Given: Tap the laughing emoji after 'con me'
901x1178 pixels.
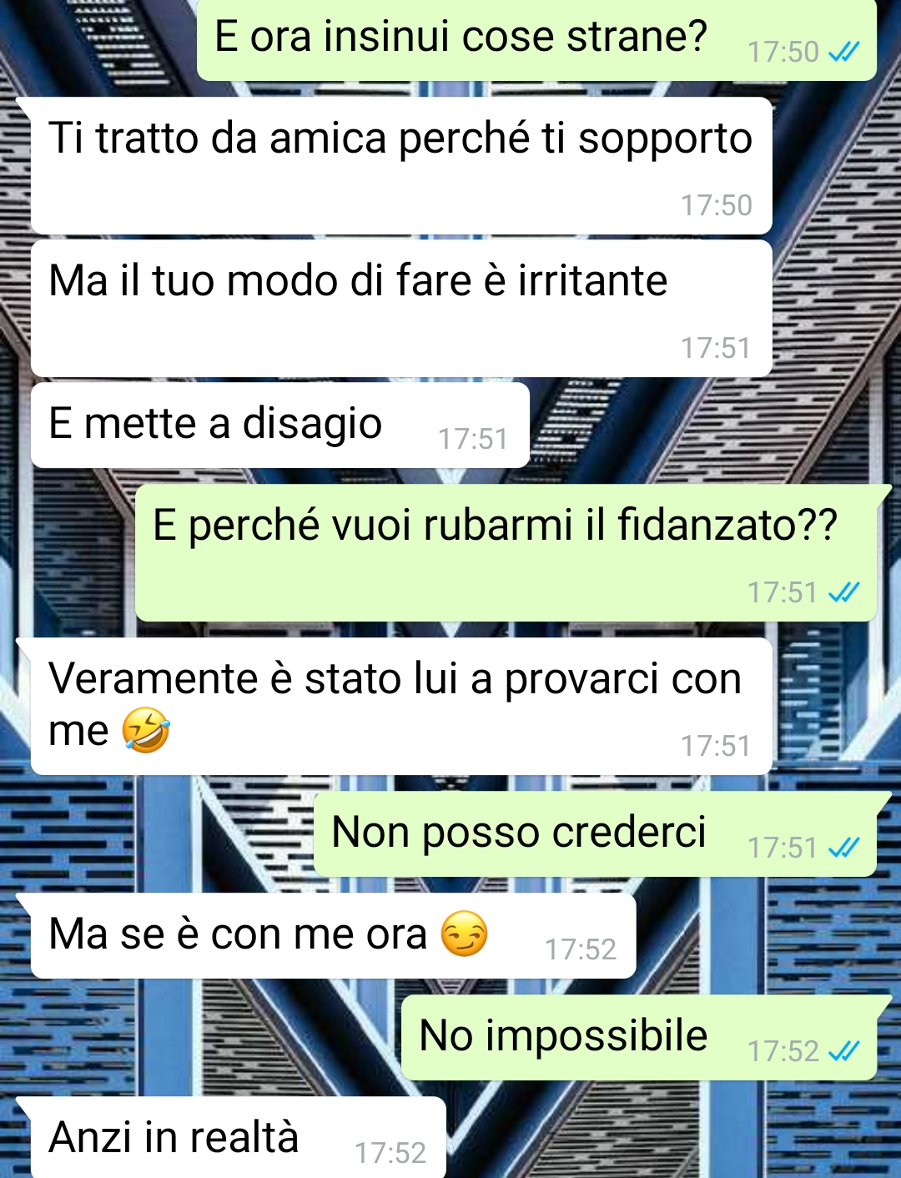Looking at the screenshot, I should pos(146,730).
